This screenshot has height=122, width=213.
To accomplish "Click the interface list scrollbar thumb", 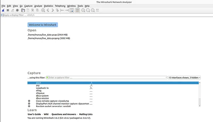I will click(200, 101).
